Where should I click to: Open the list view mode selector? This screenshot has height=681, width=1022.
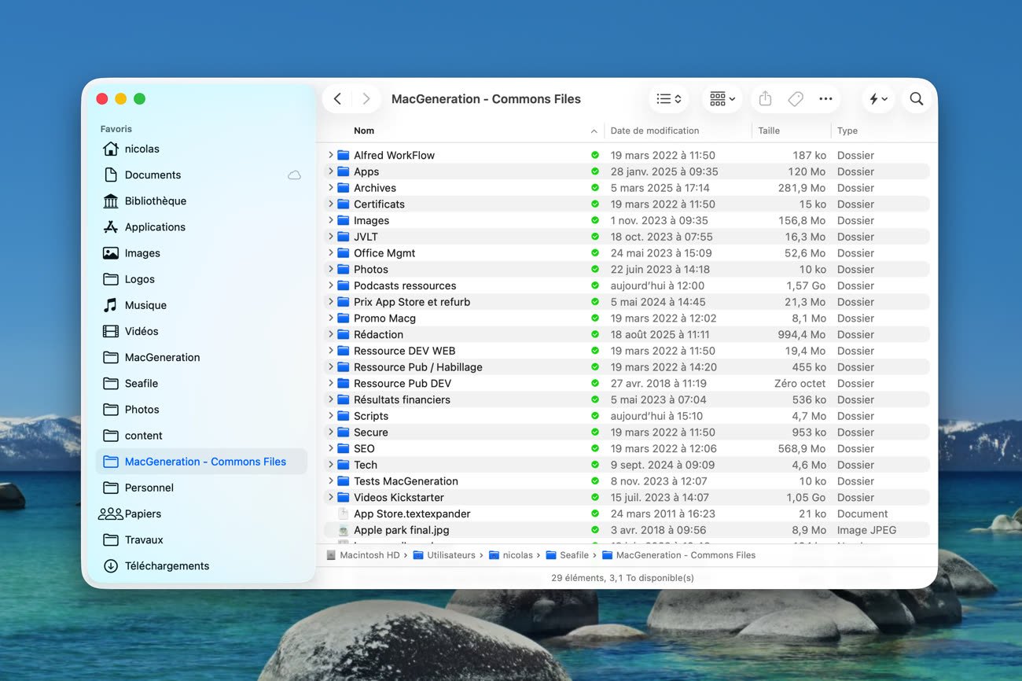click(668, 99)
